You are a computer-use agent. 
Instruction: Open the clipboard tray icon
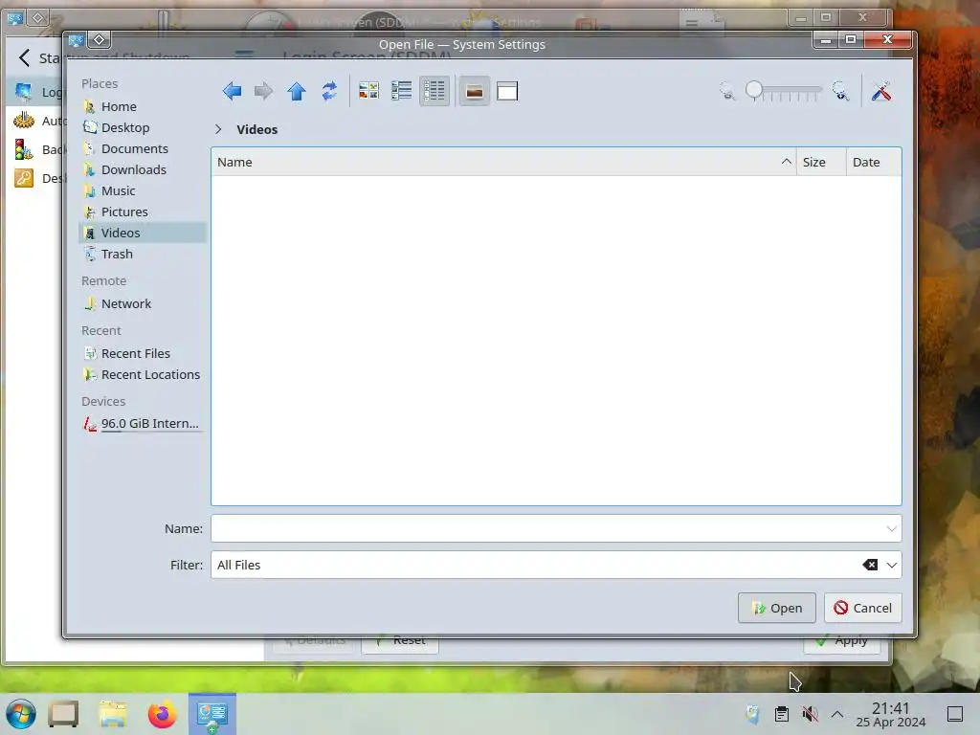tap(781, 714)
